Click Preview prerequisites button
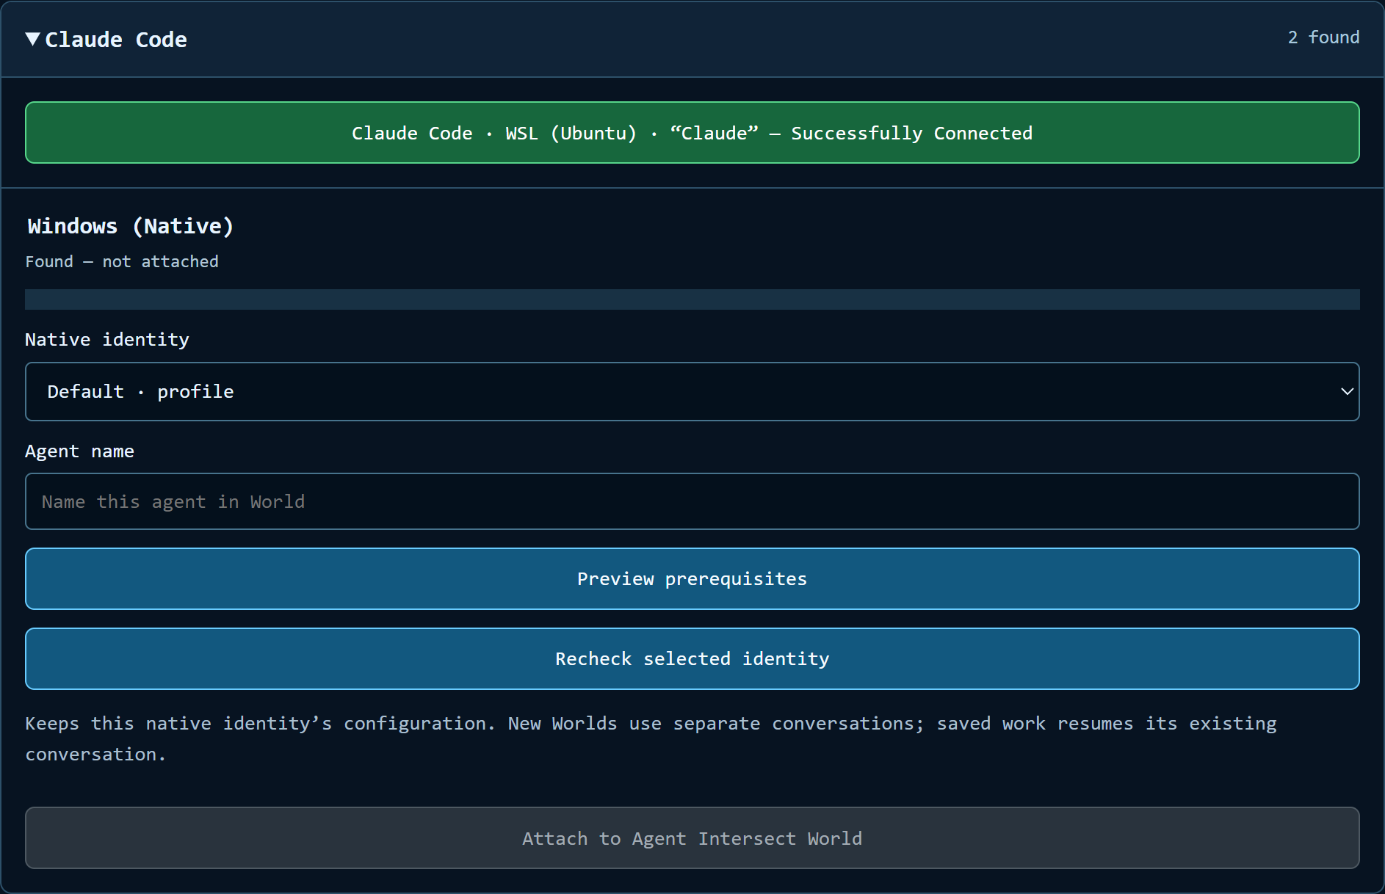 (x=692, y=579)
